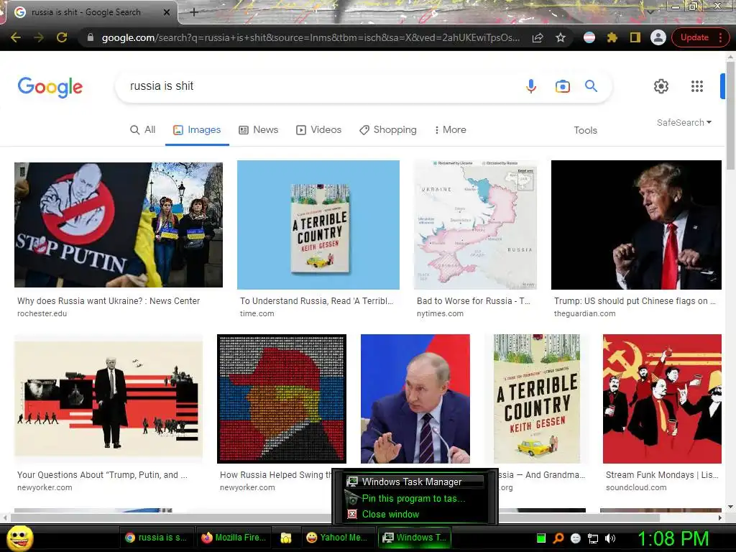The width and height of the screenshot is (736, 552).
Task: Open the Chrome profile avatar icon
Action: pos(658,37)
